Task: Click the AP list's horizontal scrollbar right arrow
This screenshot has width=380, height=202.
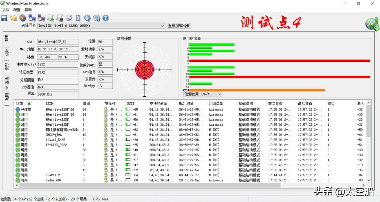Action: [364, 185]
